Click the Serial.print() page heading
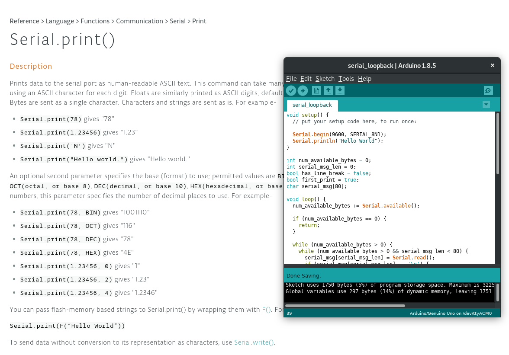 click(62, 39)
